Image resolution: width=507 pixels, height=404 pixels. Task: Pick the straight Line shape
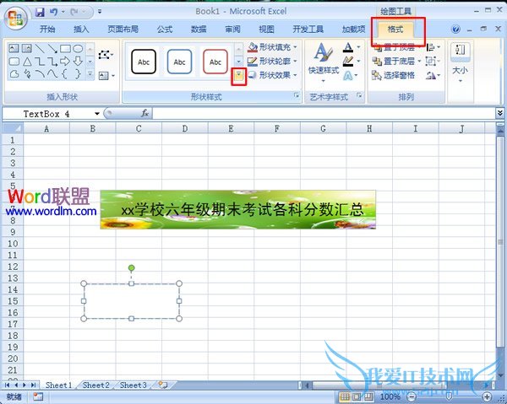pyautogui.click(x=40, y=48)
